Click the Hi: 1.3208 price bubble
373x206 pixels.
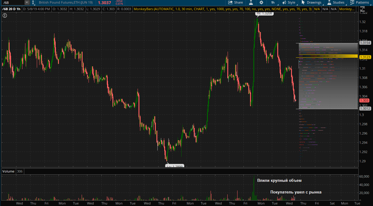tap(264, 14)
